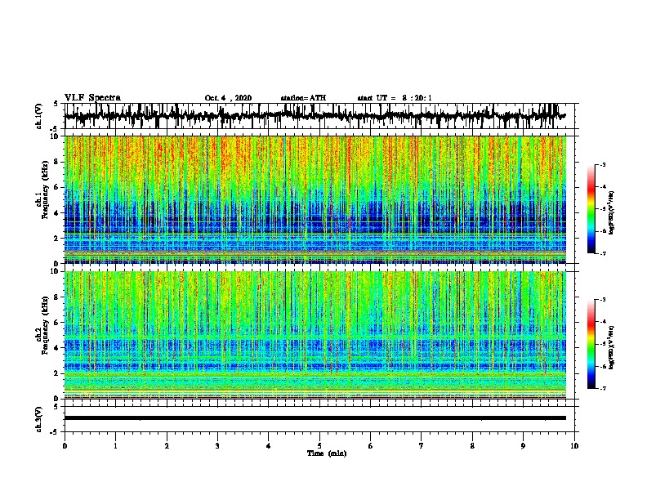Image resolution: width=647 pixels, height=500 pixels.
Task: Click inside the ch.1 spectrogram panel
Action: point(315,199)
